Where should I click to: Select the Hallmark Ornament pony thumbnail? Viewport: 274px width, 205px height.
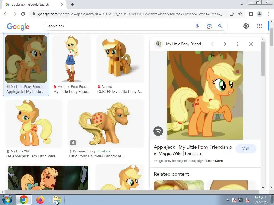pos(106,123)
